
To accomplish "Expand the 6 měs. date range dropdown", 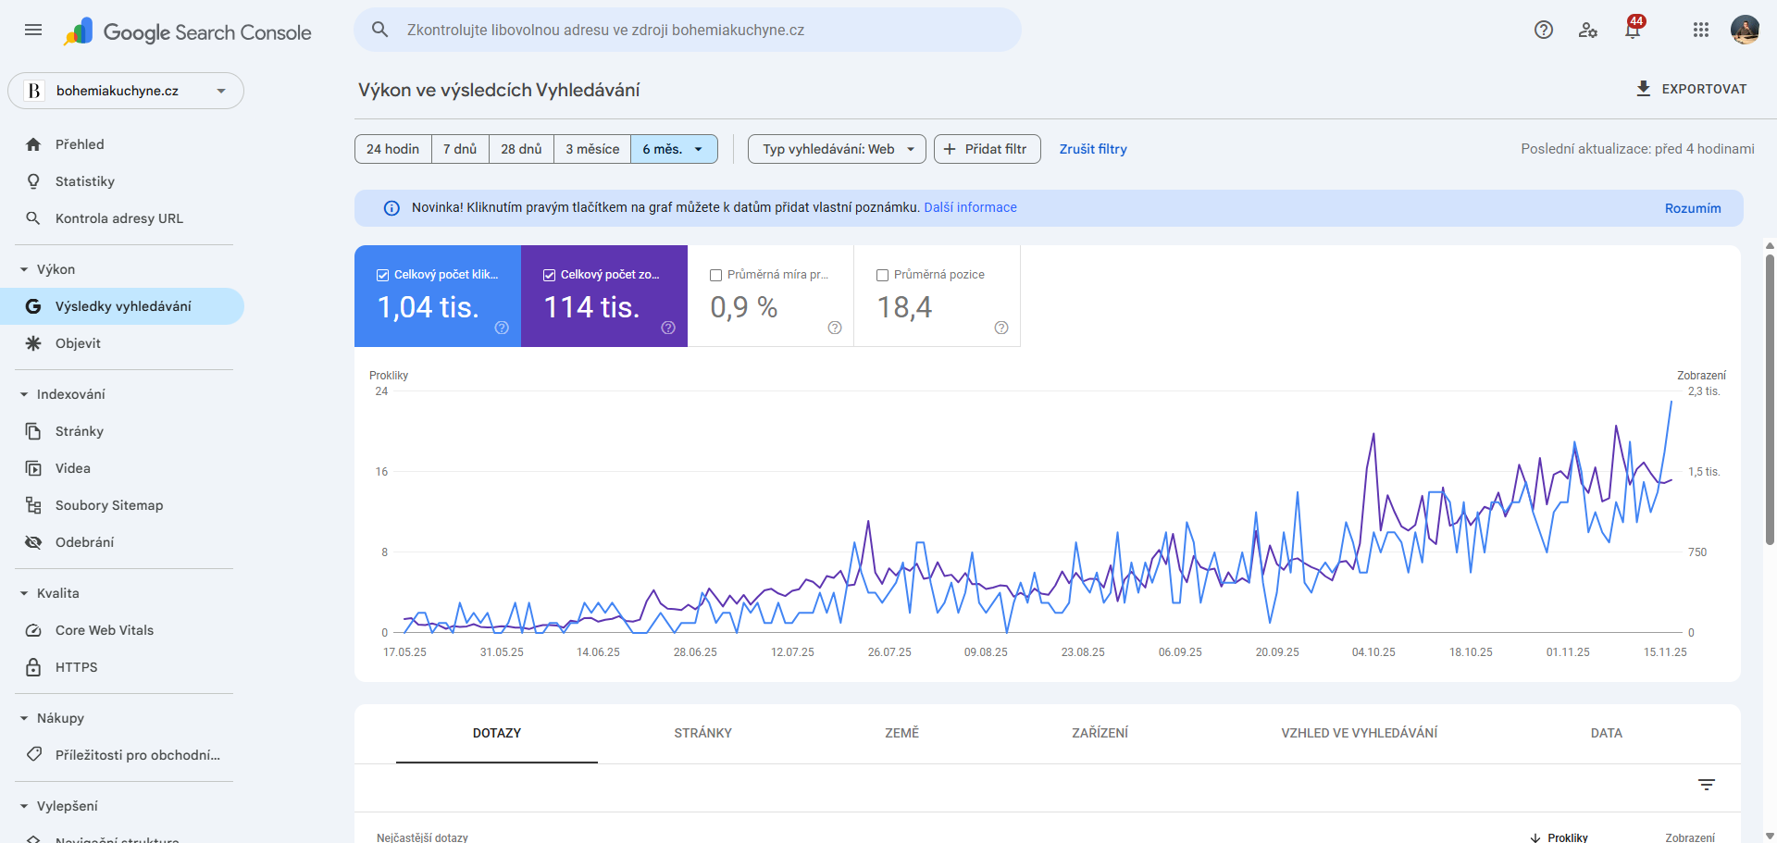I will coord(698,149).
